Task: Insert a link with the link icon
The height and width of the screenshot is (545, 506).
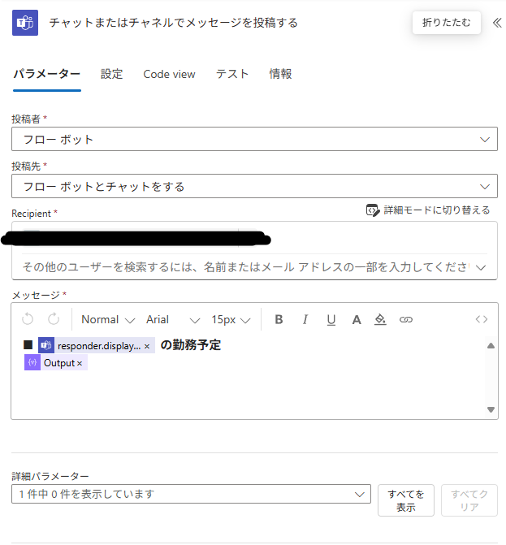Action: click(x=406, y=319)
